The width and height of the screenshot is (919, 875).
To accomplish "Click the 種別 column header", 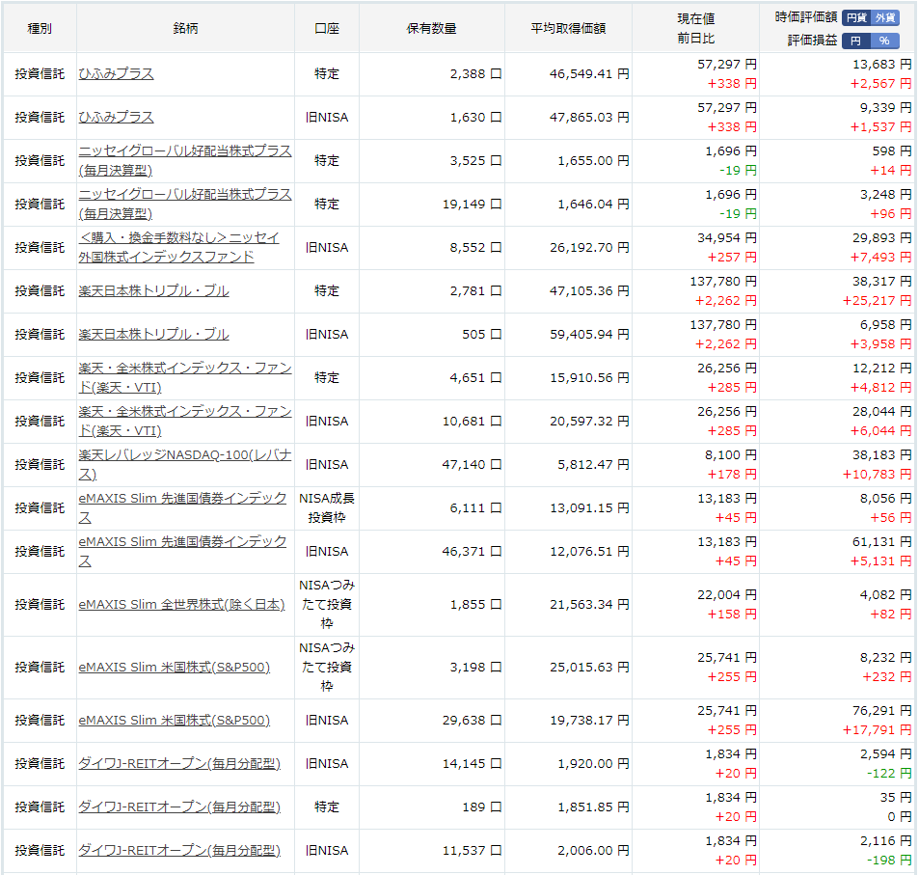I will coord(40,28).
